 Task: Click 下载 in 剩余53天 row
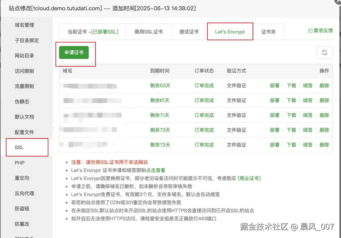click(x=291, y=86)
